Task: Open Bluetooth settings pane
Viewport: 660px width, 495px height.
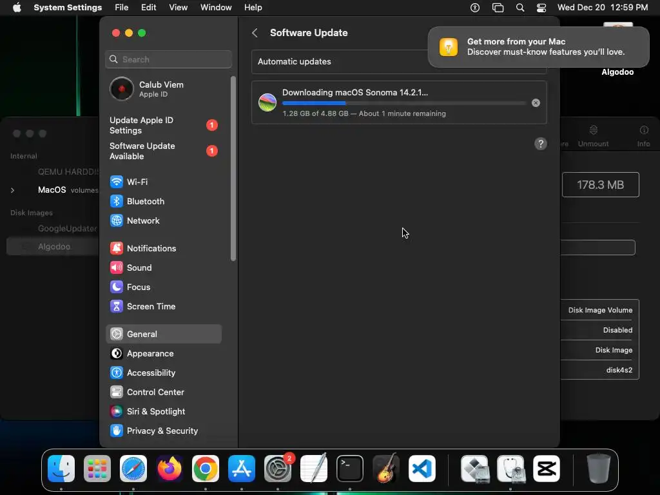Action: (163, 201)
